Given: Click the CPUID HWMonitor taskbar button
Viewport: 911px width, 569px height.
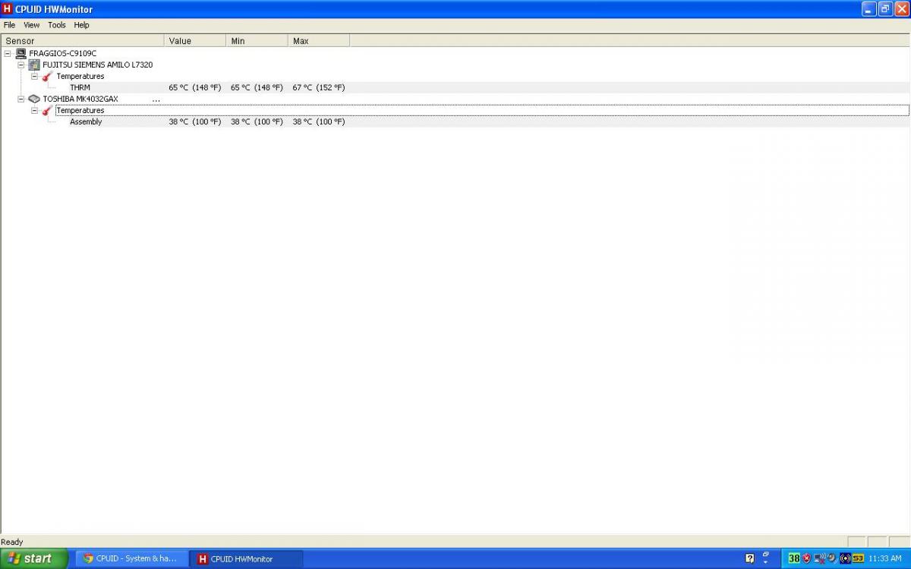Looking at the screenshot, I should tap(246, 558).
